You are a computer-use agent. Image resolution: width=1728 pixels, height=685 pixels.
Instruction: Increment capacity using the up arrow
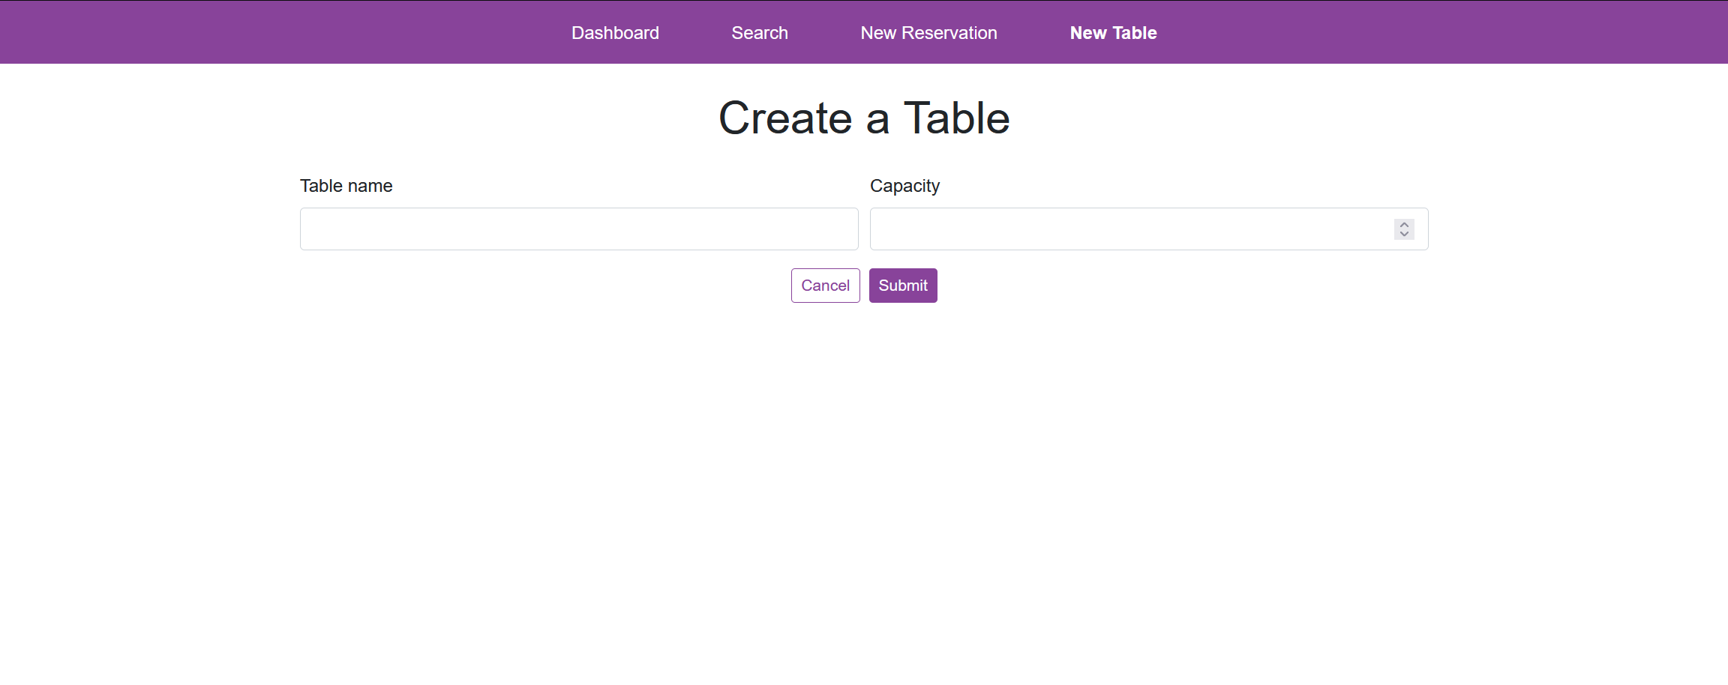(1404, 224)
